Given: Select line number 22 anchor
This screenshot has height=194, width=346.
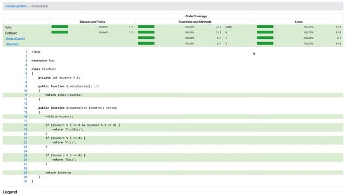Looking at the screenshot, I should [x=25, y=142].
